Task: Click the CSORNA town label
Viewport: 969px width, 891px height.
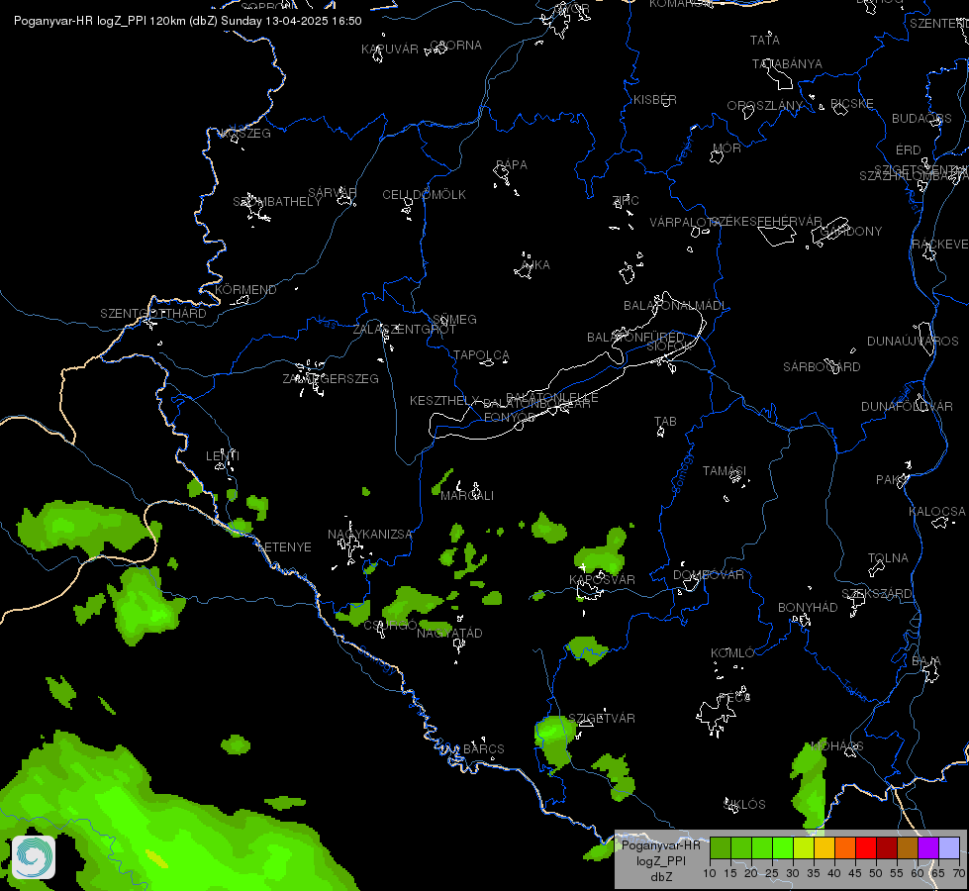Action: 455,46
